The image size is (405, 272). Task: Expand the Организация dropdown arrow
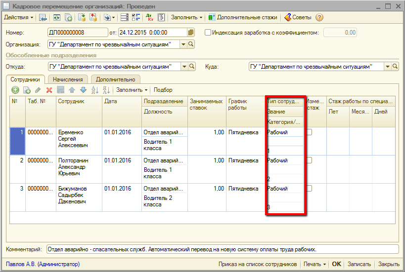pyautogui.click(x=183, y=44)
